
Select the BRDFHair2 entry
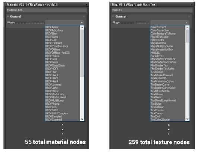point(52,75)
